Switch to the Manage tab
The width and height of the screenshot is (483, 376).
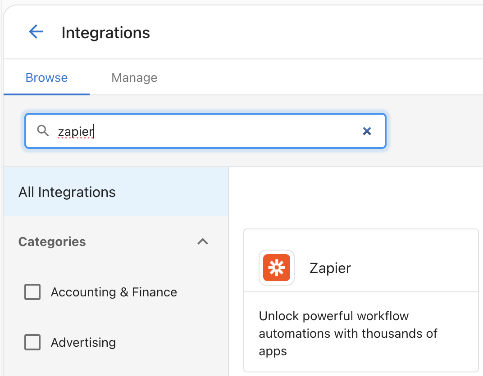pos(134,77)
